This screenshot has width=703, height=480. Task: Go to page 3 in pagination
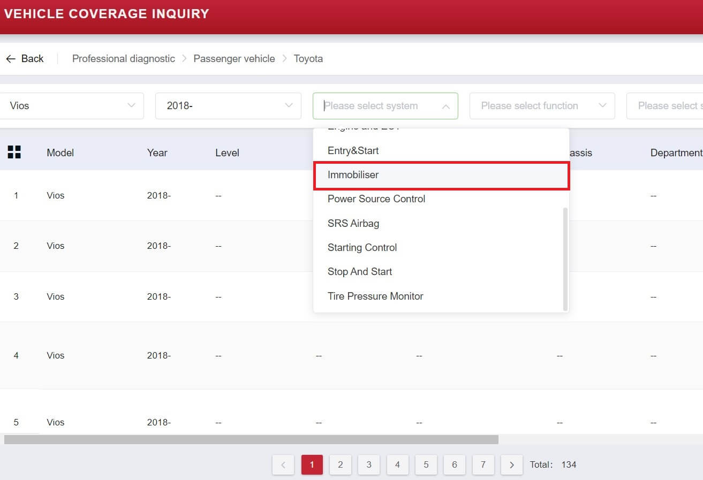point(369,464)
